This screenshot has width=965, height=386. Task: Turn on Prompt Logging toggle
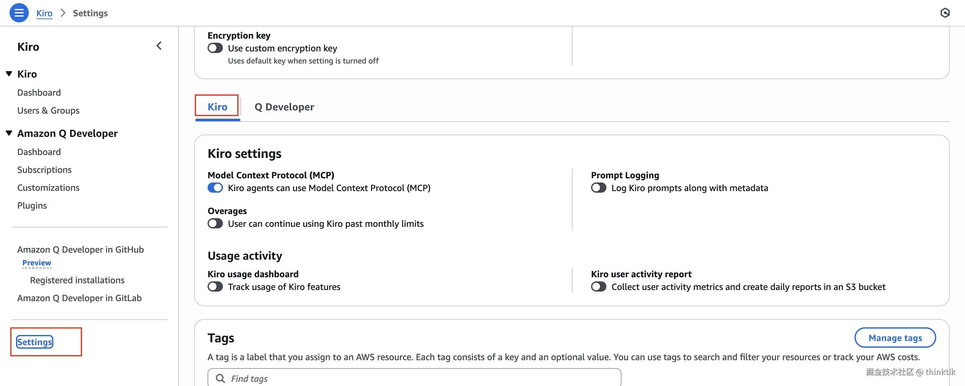[598, 188]
